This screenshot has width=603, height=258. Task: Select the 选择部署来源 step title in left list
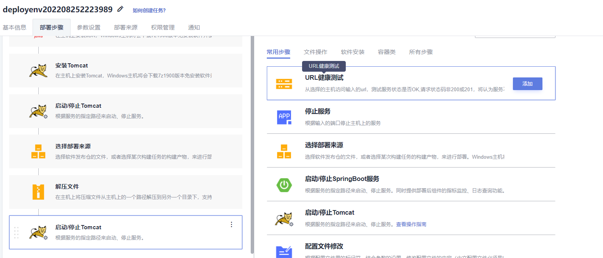[x=73, y=146]
